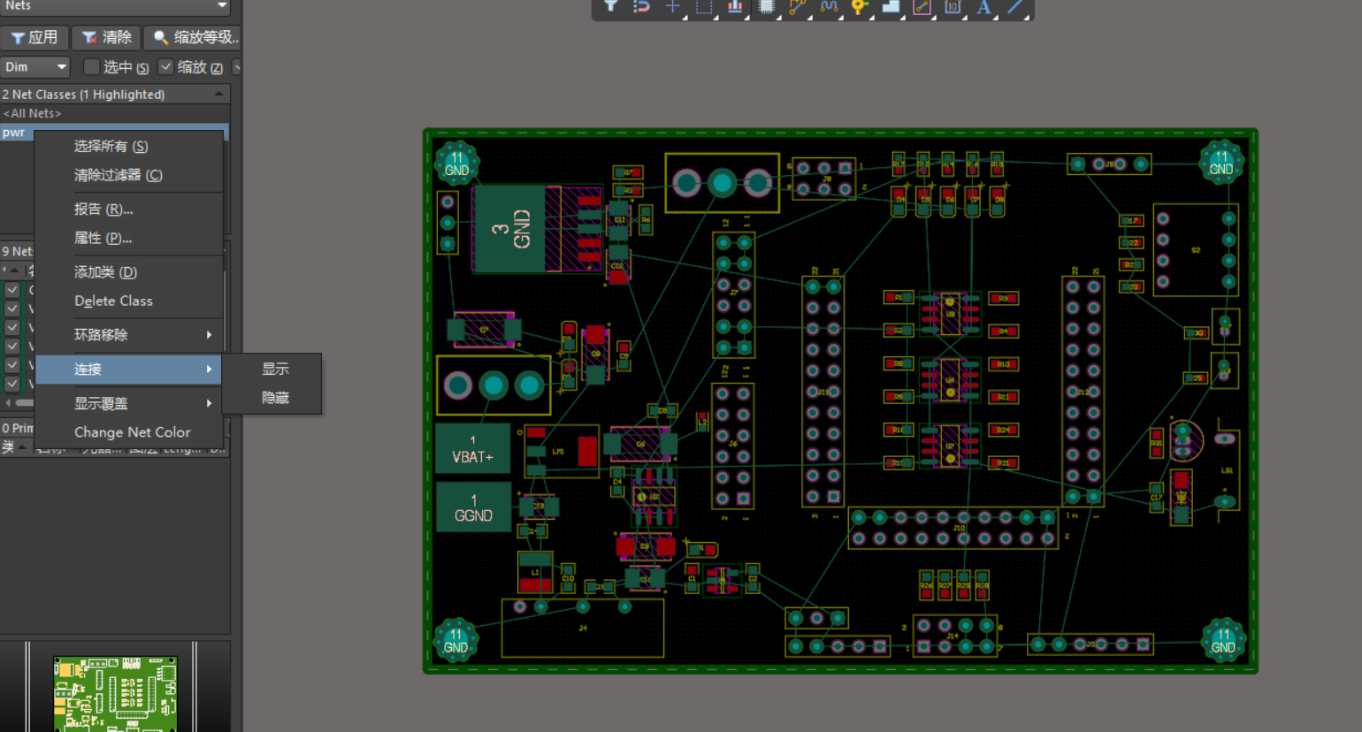
Task: Click the GGND pad on board
Action: pos(473,507)
